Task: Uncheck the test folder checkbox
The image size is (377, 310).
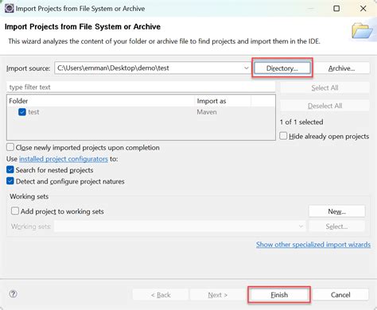Action: pos(22,112)
